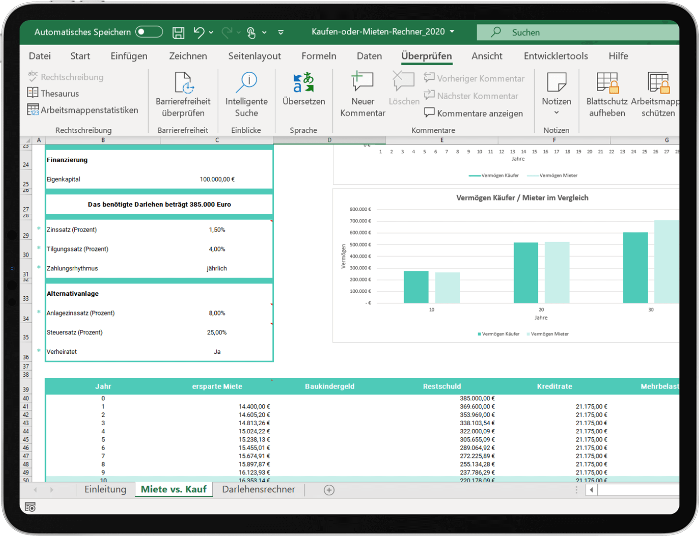
Task: Click the Tilgungssatz value 4,00%
Action: tap(217, 249)
